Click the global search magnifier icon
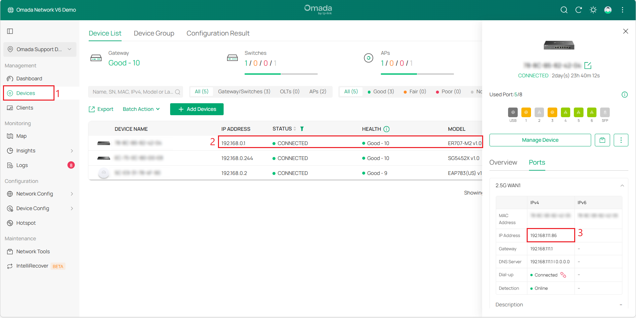This screenshot has width=636, height=318. (564, 10)
